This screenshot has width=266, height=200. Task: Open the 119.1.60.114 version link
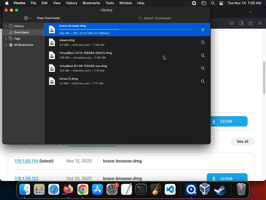coord(26,161)
